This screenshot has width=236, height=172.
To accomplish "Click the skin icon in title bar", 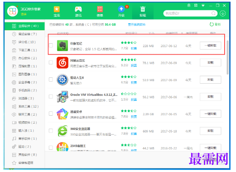I will 189,5.
